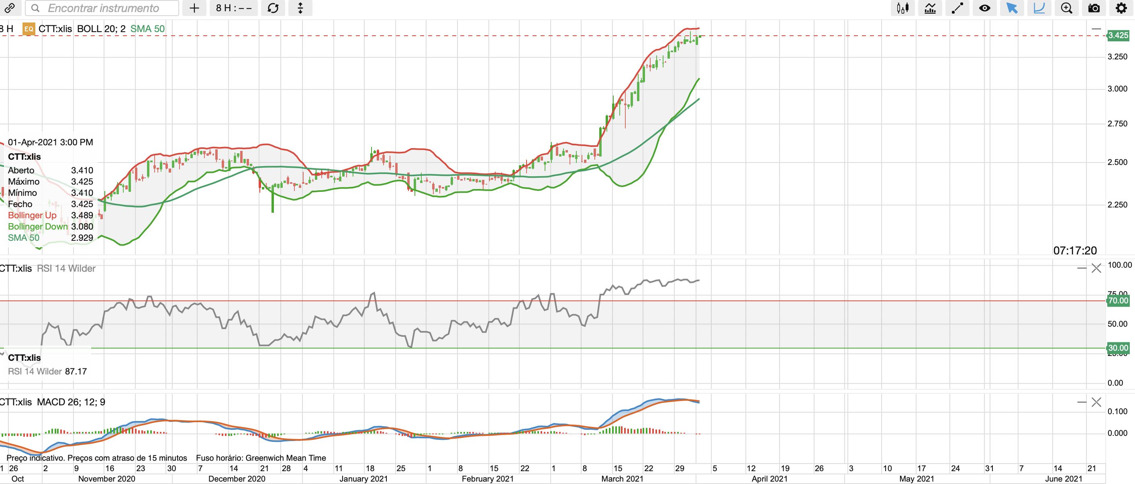Collapse the RSI 14 Wilder panel
This screenshot has width=1135, height=484.
point(1081,268)
